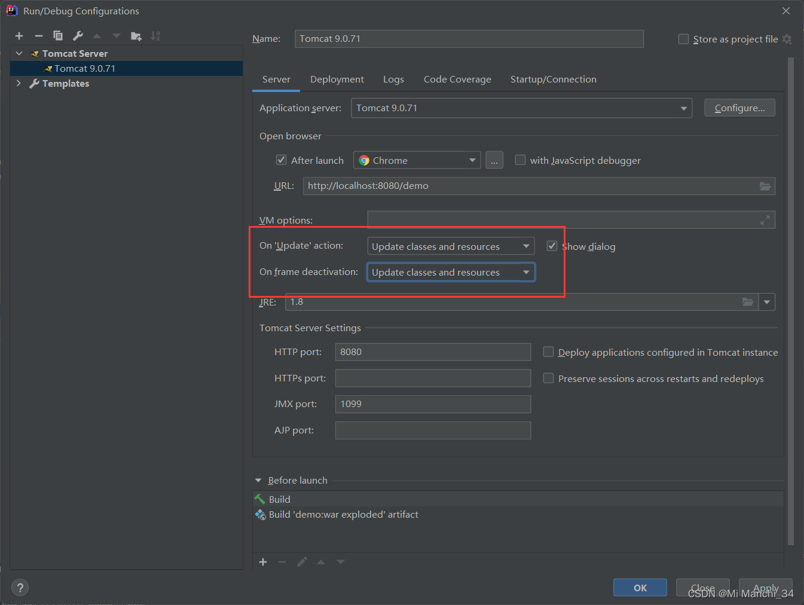
Task: Enable Preserve sessions across restarts
Action: (x=548, y=378)
